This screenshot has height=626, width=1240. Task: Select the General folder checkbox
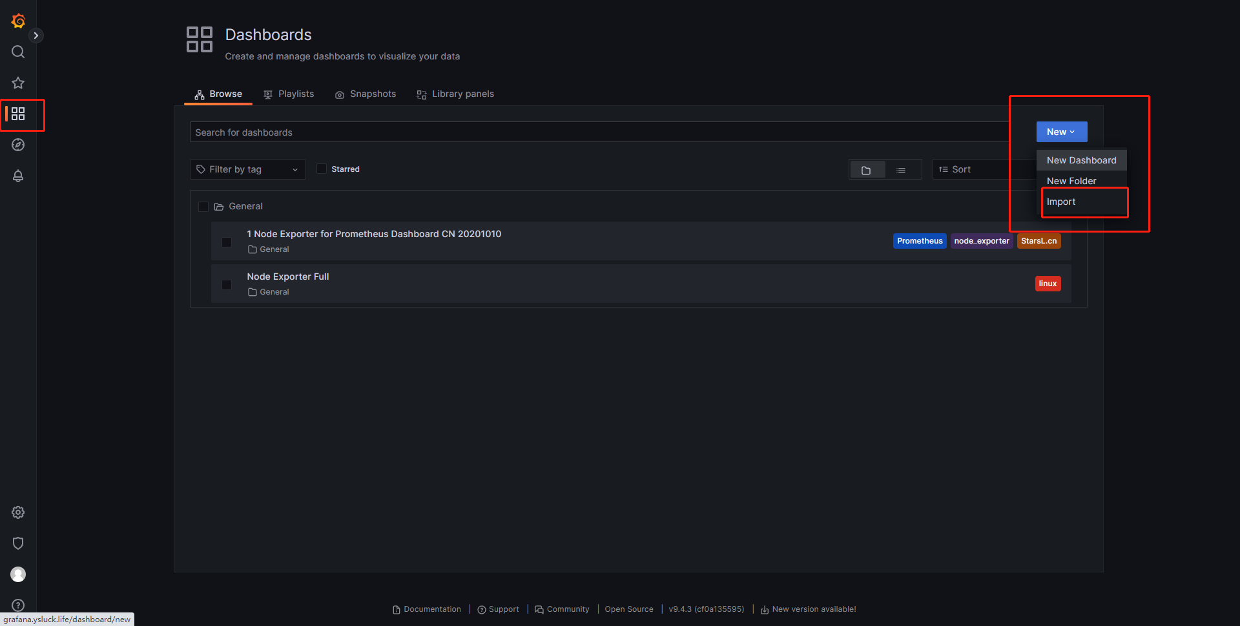click(x=203, y=207)
